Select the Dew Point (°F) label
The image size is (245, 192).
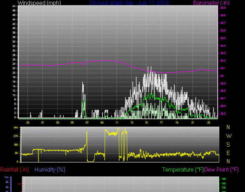221,170
